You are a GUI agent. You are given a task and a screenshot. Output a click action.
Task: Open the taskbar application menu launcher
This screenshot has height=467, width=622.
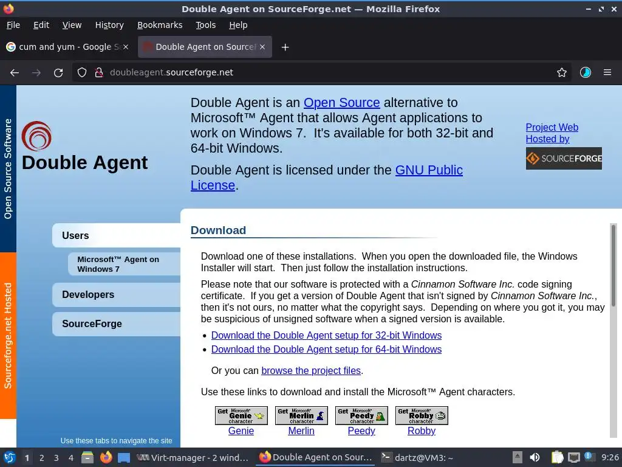click(10, 457)
